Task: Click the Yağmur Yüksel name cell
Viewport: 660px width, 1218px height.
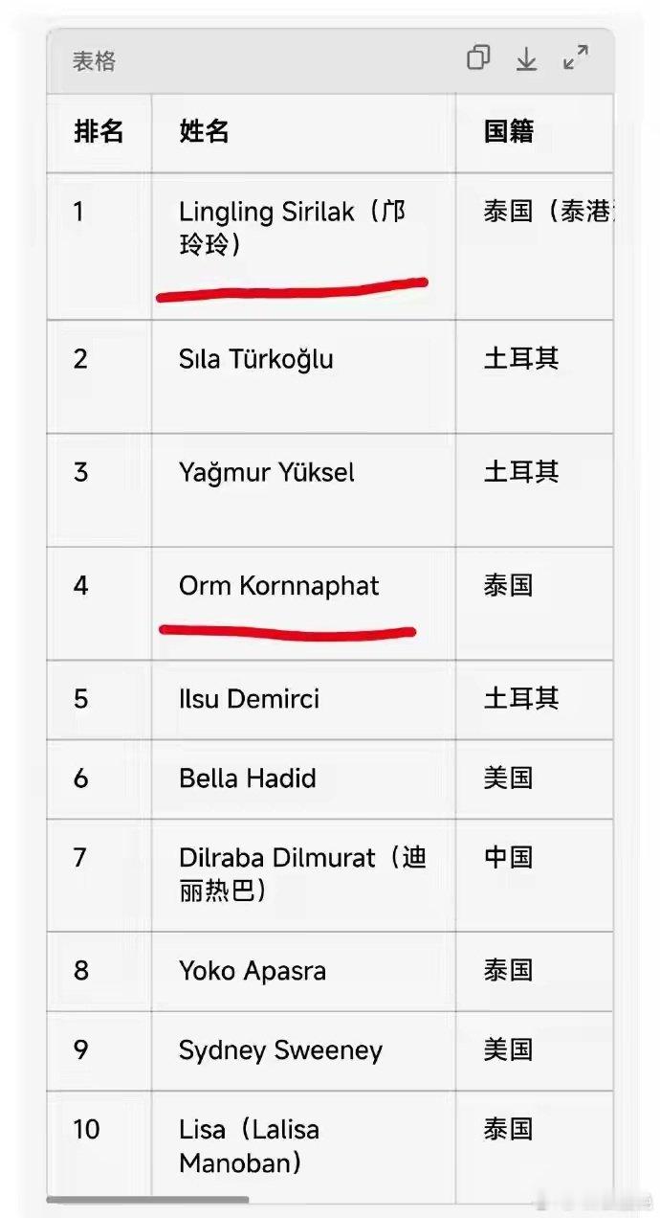Action: pyautogui.click(x=303, y=489)
